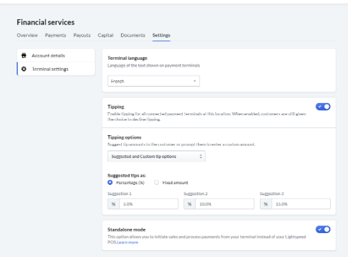Click the percent icon beside Suggestion 2
This screenshot has width=348, height=257.
[x=190, y=204]
